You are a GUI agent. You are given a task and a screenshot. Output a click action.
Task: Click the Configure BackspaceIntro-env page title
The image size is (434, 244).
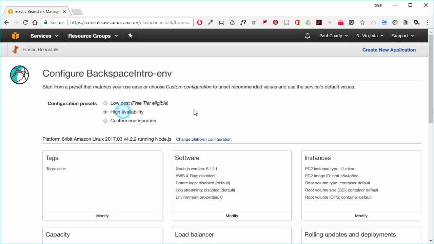[107, 74]
